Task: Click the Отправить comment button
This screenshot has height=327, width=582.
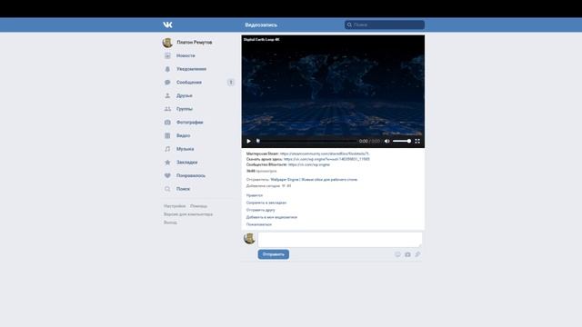Action: click(x=274, y=254)
